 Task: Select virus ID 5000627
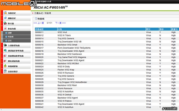(x=39, y=76)
